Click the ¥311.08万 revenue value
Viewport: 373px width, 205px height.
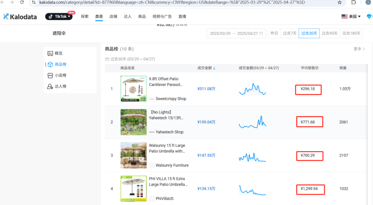206,89
